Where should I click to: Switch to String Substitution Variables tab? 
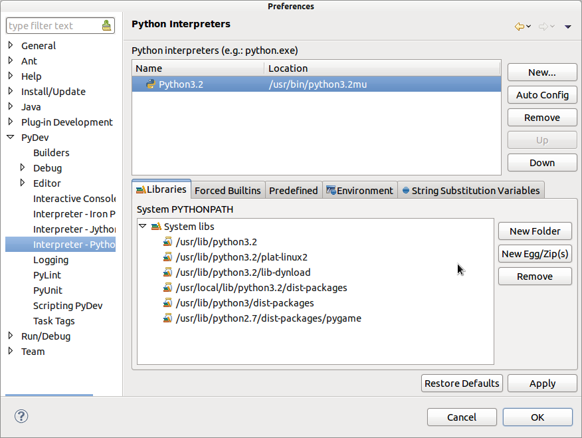(470, 191)
